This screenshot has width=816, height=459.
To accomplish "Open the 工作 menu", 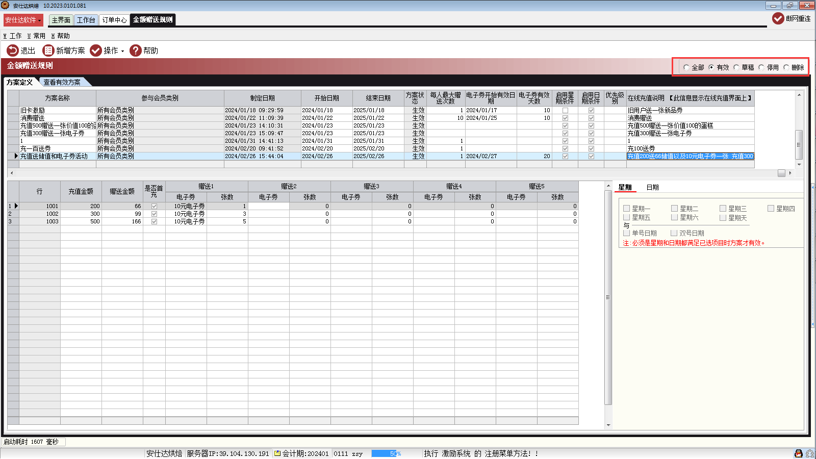I will pos(12,36).
